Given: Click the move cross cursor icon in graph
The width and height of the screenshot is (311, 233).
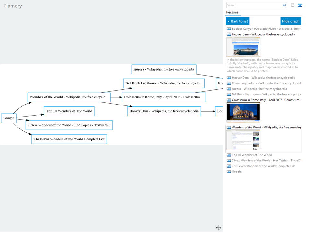Looking at the screenshot, I should coord(218,228).
